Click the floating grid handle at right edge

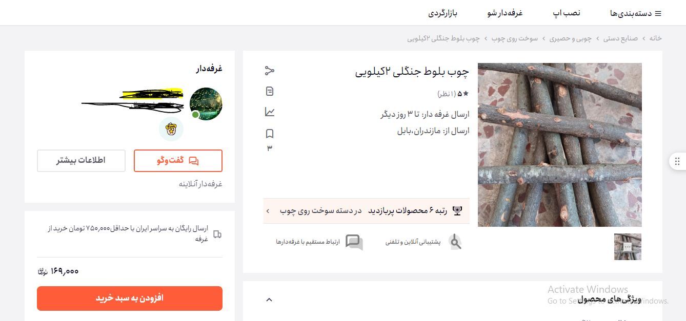click(677, 161)
